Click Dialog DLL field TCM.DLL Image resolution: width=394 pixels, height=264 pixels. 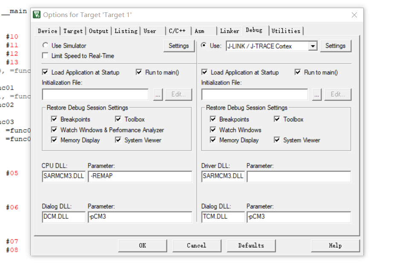(223, 217)
